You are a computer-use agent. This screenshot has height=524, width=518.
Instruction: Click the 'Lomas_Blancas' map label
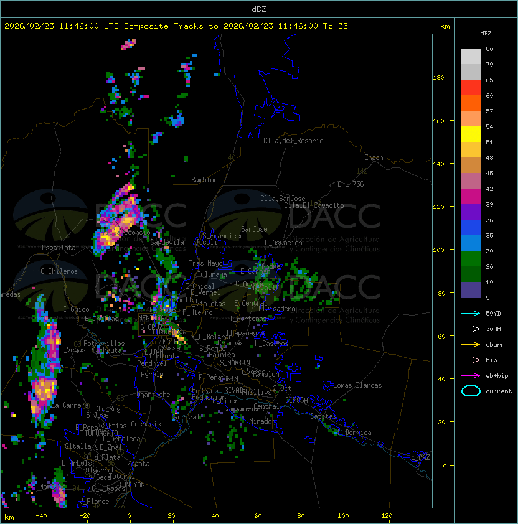click(x=357, y=385)
